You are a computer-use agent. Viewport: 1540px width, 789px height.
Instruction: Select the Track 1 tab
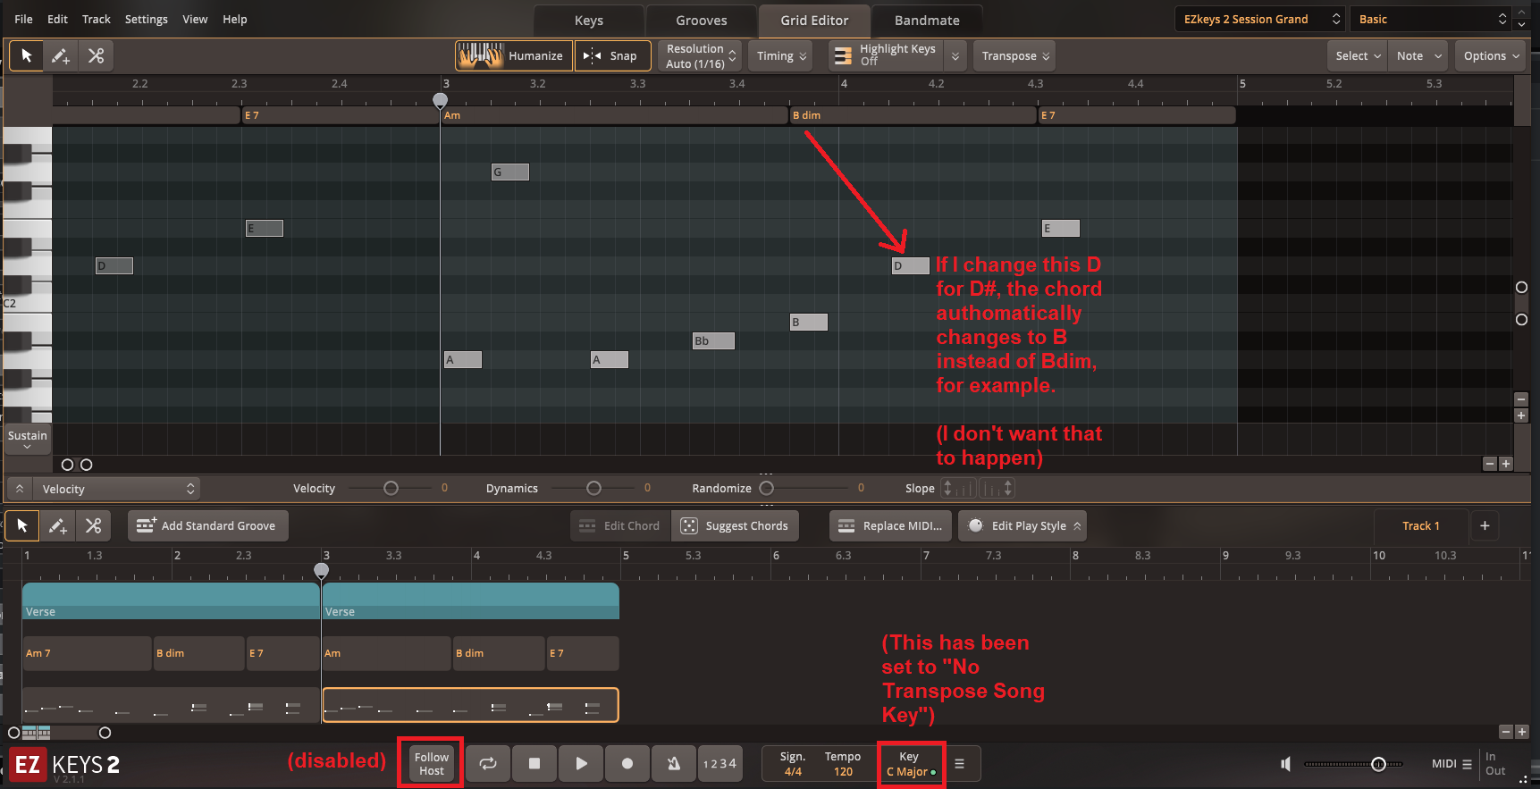tap(1420, 525)
